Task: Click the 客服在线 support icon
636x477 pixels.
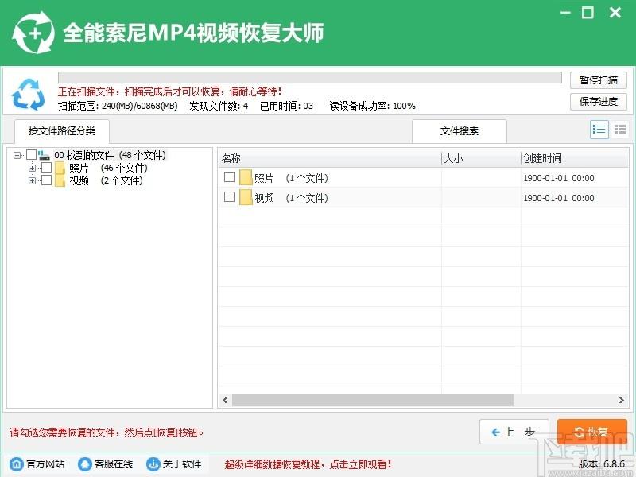Action: click(x=84, y=463)
